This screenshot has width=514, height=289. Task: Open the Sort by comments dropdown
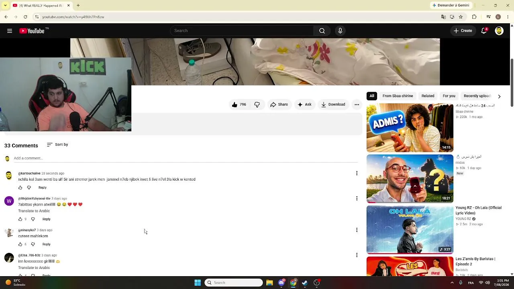tap(57, 144)
